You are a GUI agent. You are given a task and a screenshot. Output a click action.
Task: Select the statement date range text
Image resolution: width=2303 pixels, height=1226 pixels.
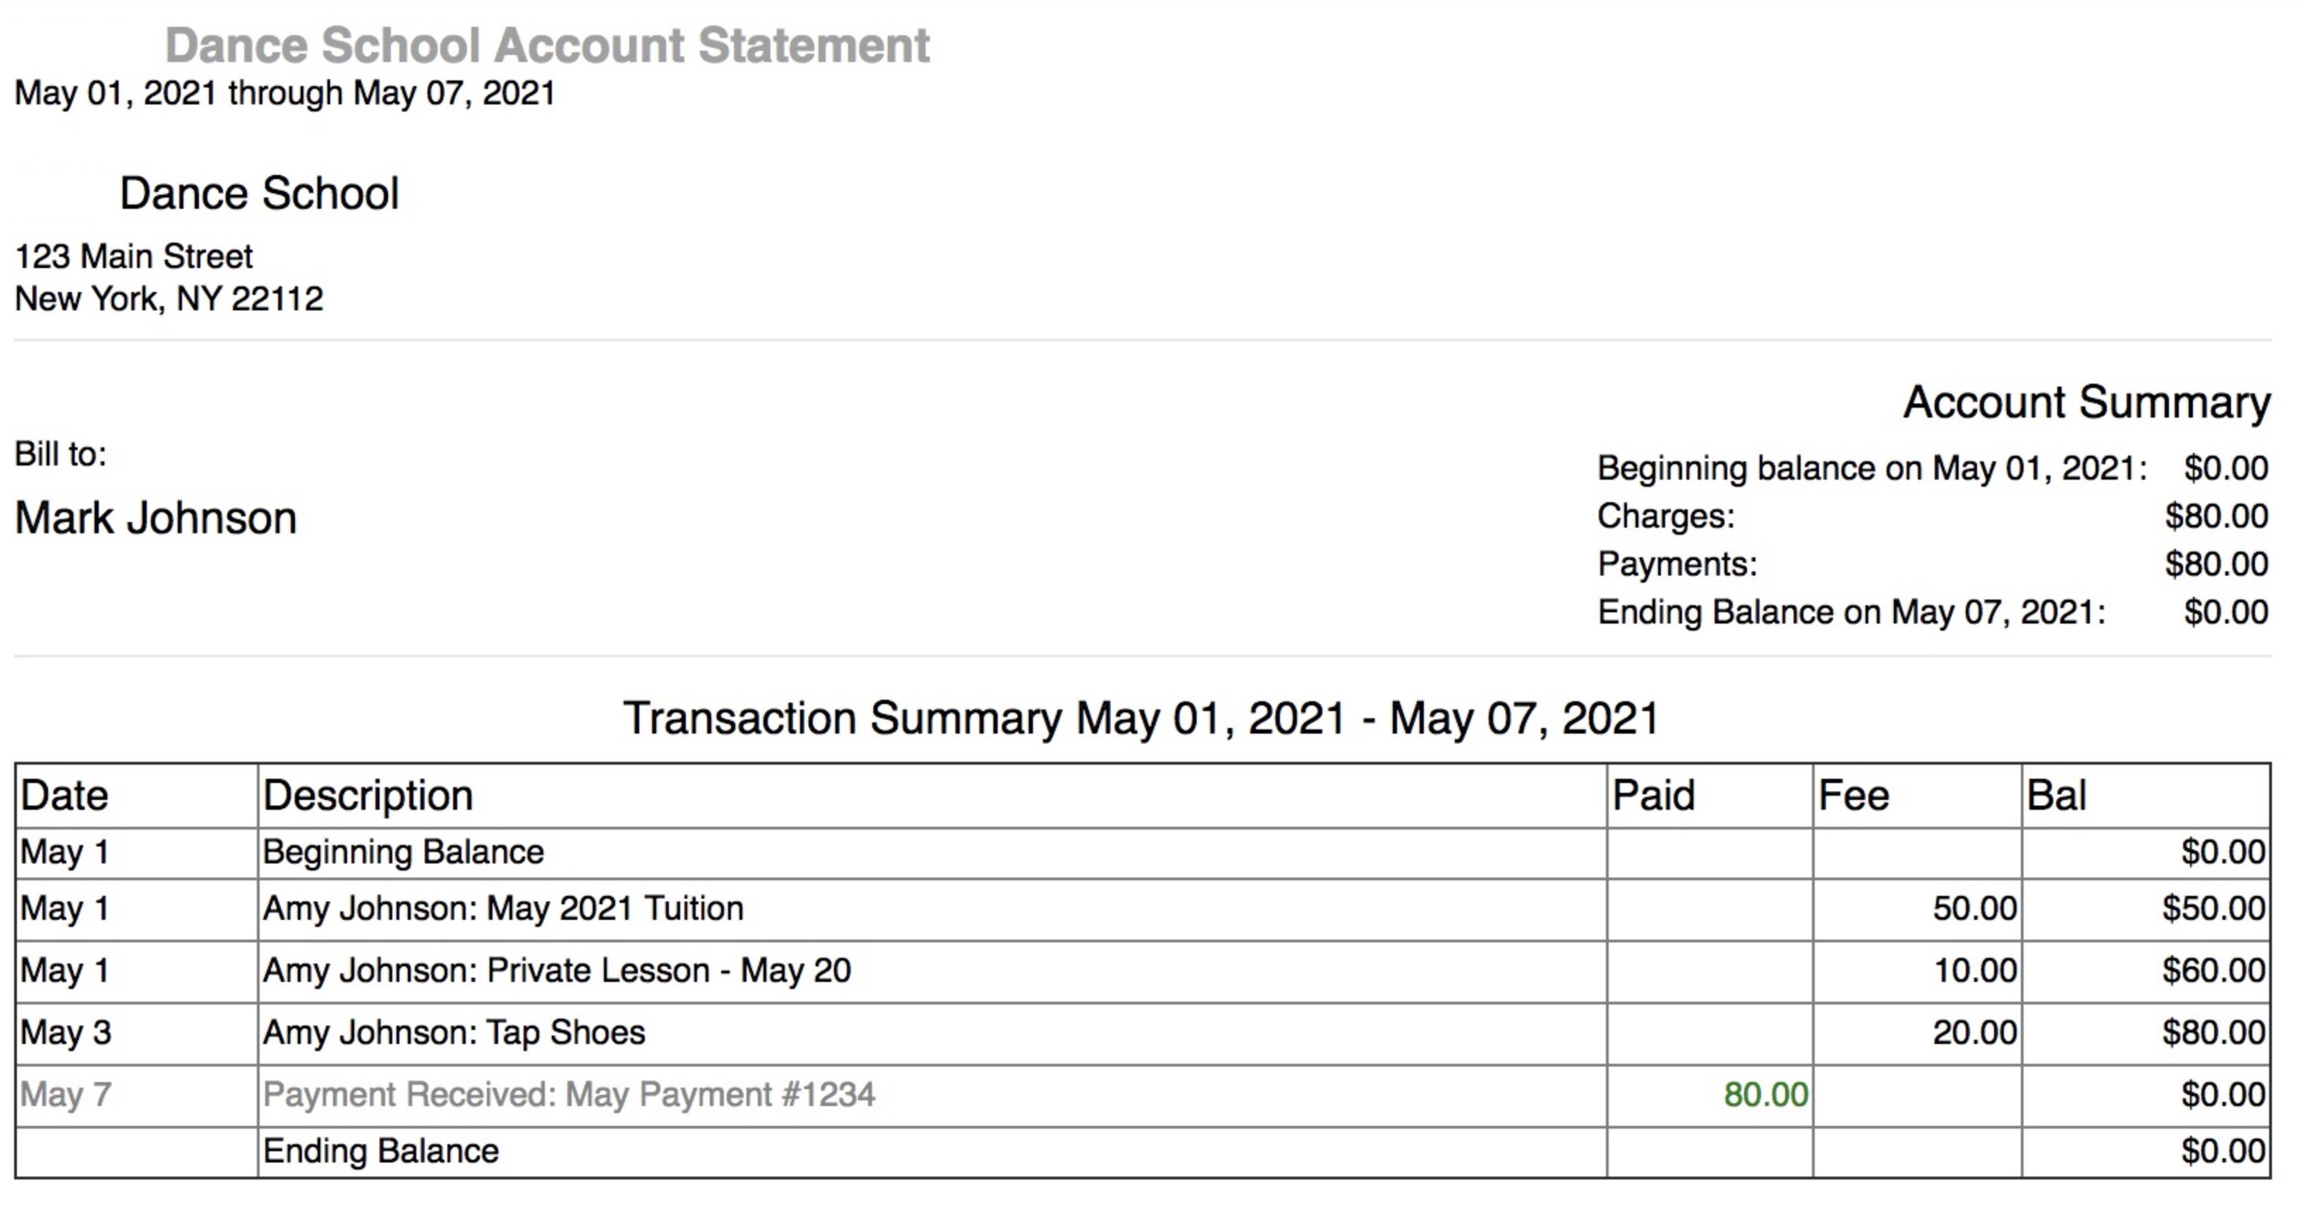pyautogui.click(x=285, y=93)
